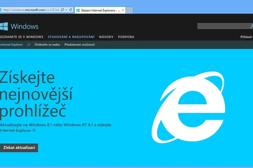Click the Windows wordmark text
Screen dimensions: 253x168
coord(24,26)
